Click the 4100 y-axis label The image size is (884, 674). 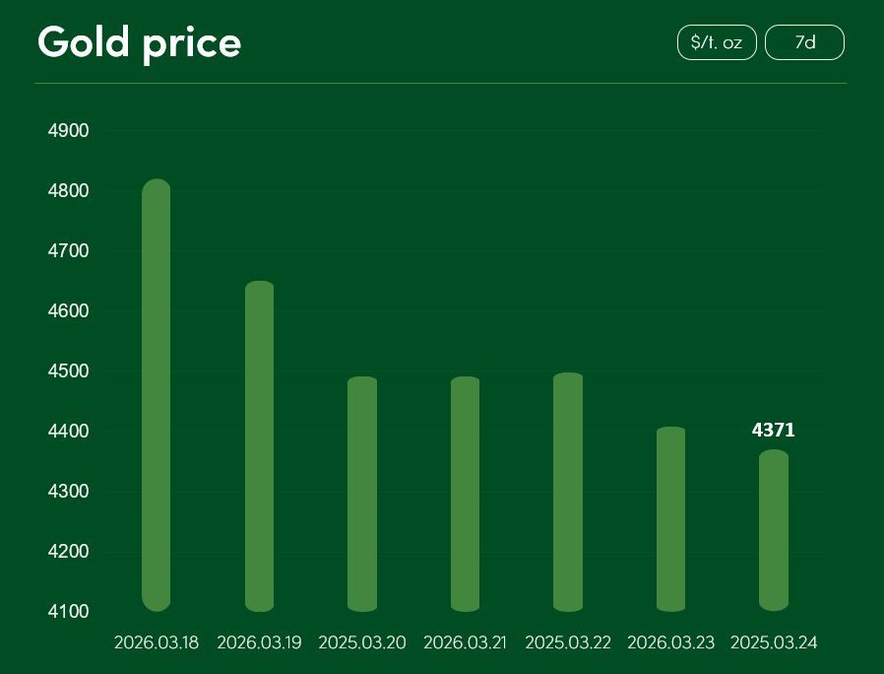pyautogui.click(x=69, y=612)
